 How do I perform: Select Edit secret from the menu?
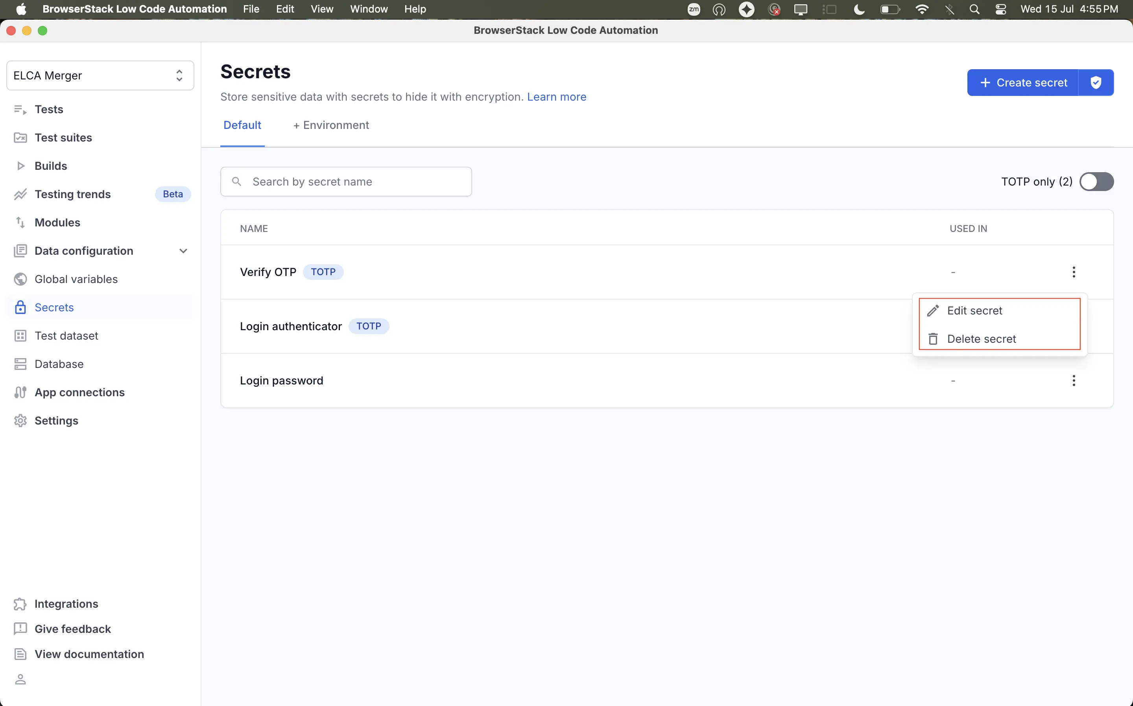tap(999, 311)
